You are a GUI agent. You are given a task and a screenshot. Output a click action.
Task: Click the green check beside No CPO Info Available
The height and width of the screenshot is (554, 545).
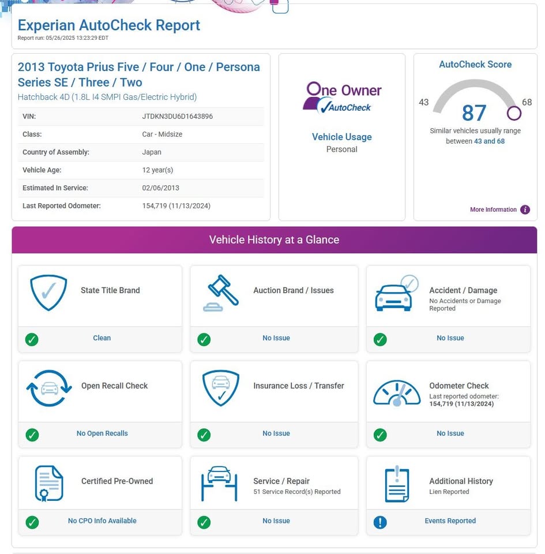click(x=32, y=522)
